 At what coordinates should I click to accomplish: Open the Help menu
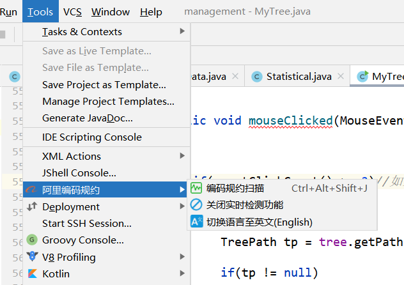151,12
